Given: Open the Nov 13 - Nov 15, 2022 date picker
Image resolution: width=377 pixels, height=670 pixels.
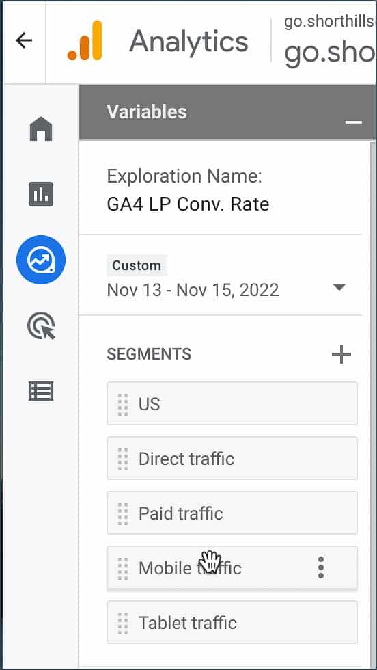Looking at the screenshot, I should click(193, 290).
